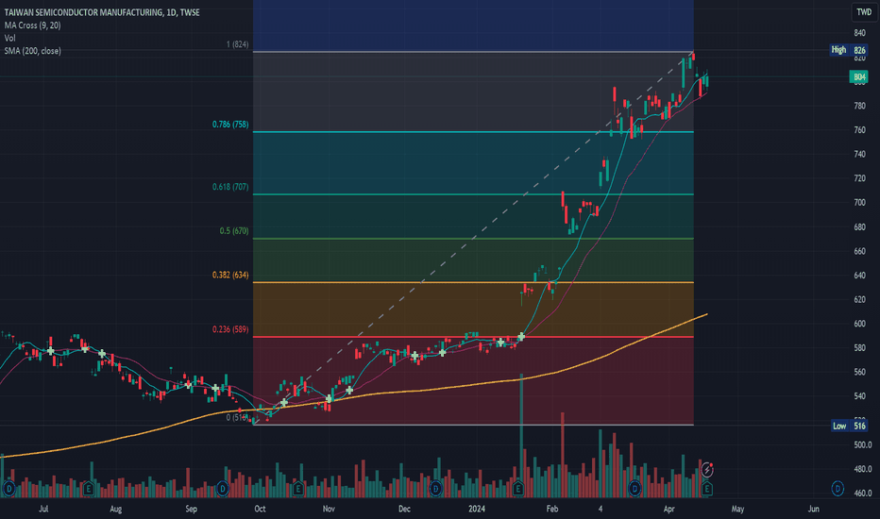880x519 pixels.
Task: Open the upcoming dividend D marker past May
Action: point(838,489)
